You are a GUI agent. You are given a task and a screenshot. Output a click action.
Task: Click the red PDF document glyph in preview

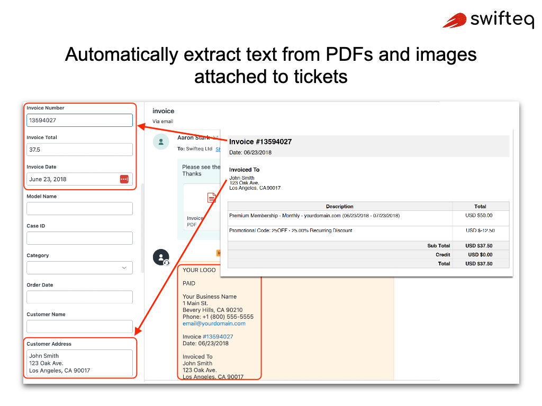(211, 197)
